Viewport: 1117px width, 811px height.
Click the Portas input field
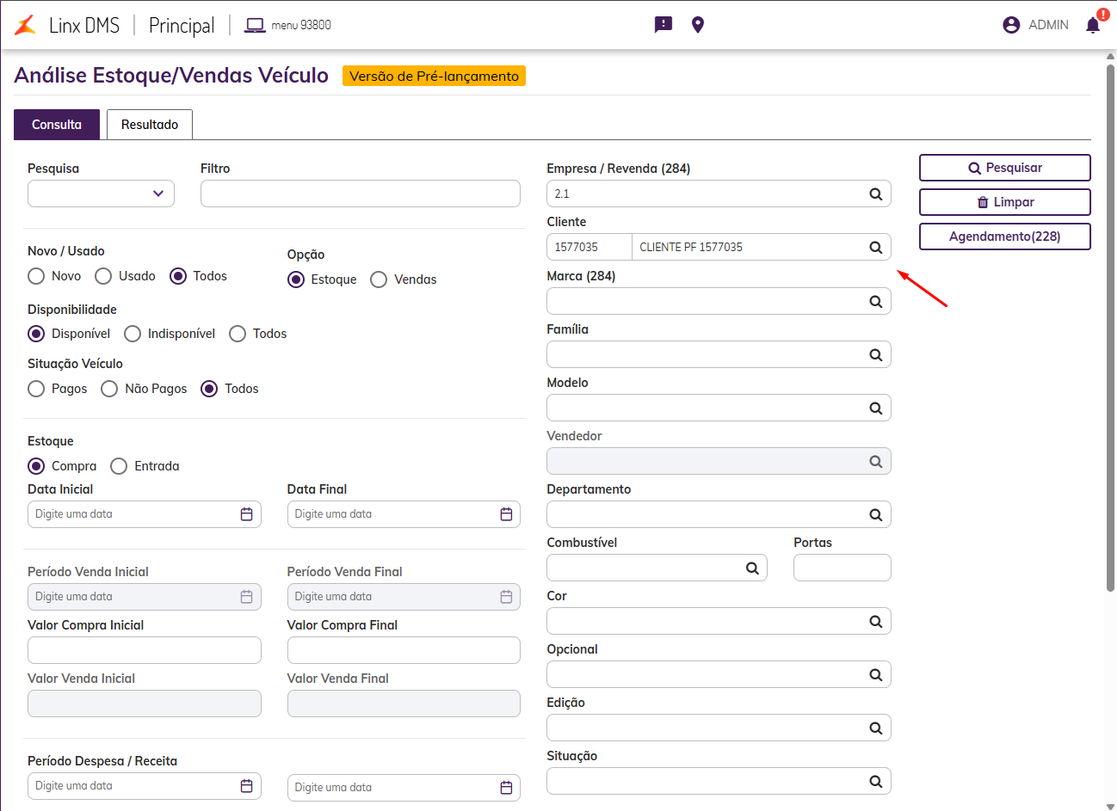pos(842,568)
